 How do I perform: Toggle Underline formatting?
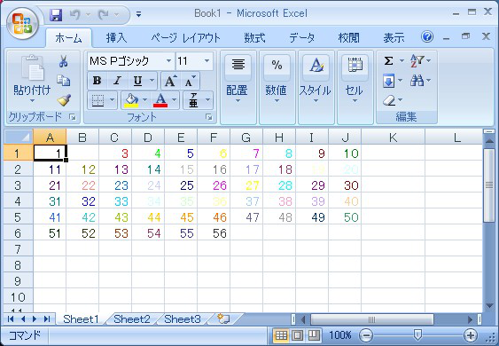[x=137, y=81]
